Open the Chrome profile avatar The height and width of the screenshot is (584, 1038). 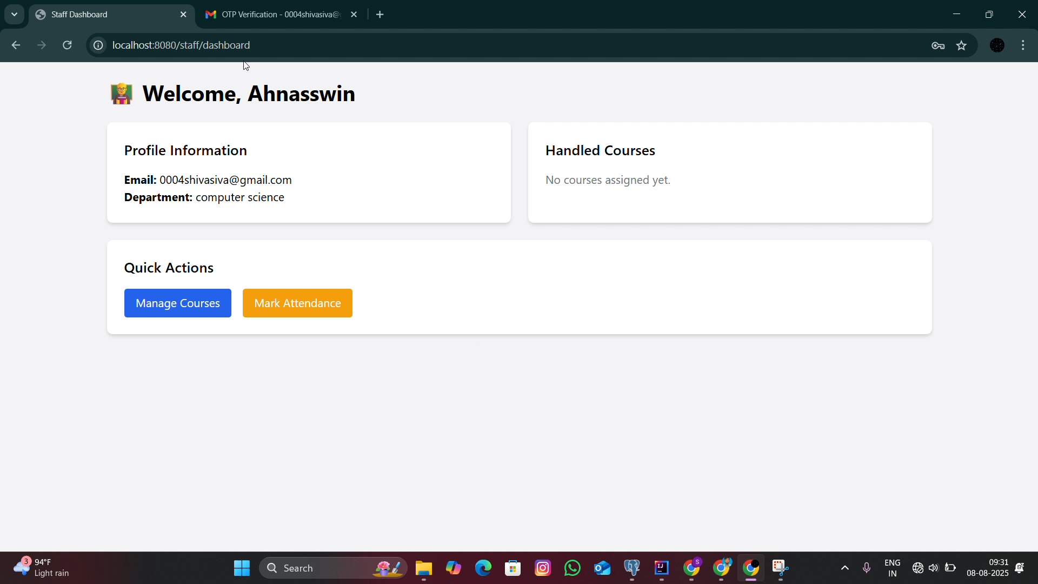[997, 45]
